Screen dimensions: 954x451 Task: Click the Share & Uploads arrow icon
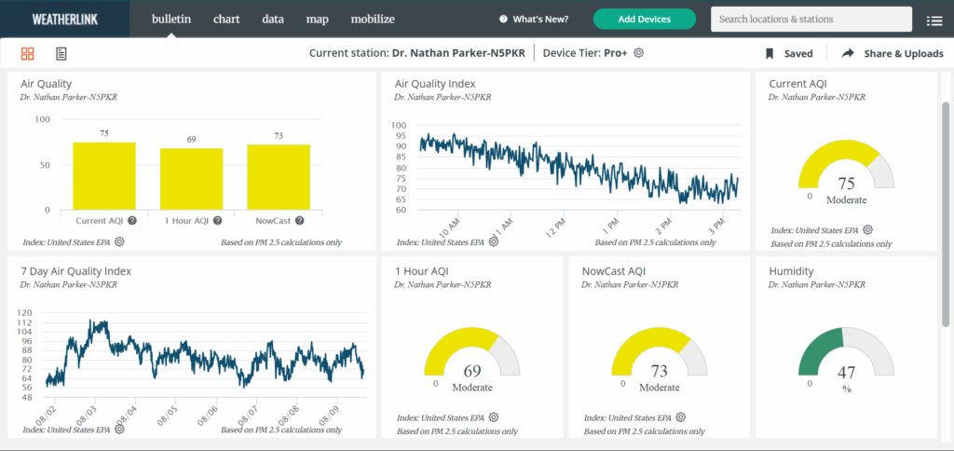[x=848, y=54]
